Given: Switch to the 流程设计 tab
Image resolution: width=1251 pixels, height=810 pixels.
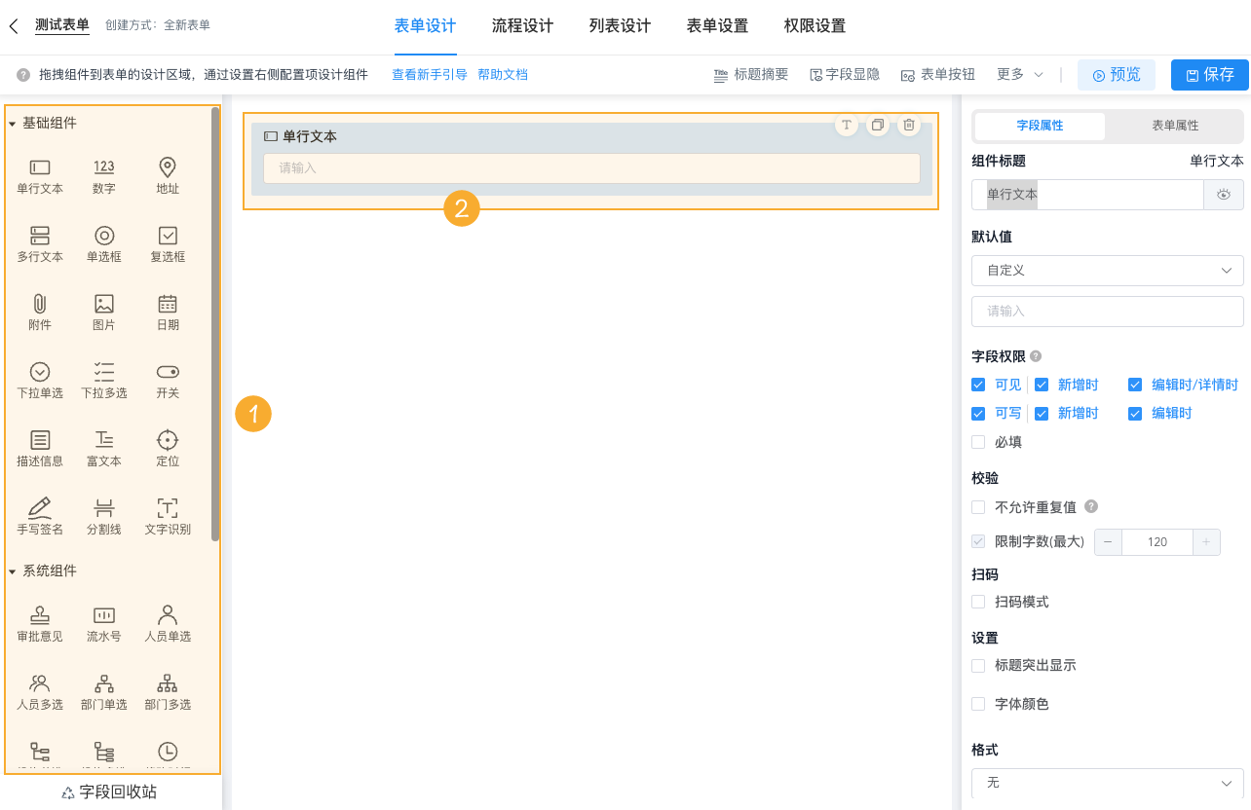Looking at the screenshot, I should pyautogui.click(x=522, y=26).
